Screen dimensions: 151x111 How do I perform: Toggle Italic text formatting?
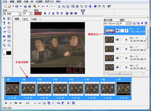[49, 13]
